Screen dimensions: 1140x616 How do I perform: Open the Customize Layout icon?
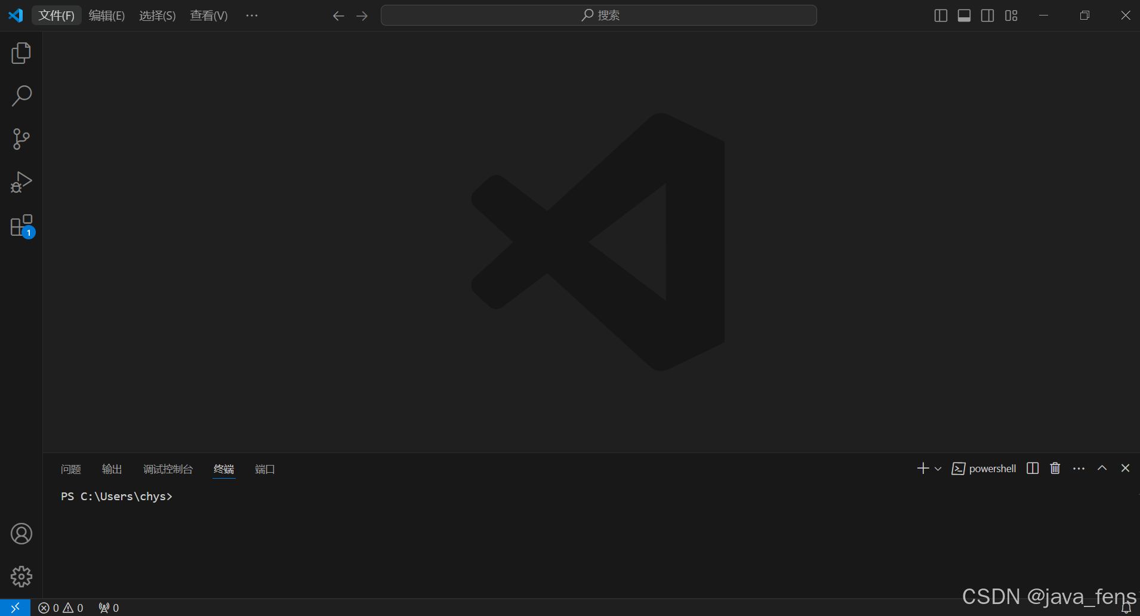click(1011, 16)
